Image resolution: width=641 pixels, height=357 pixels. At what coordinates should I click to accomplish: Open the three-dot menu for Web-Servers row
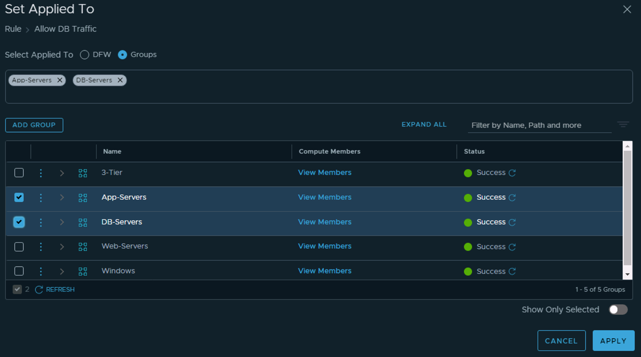click(41, 247)
